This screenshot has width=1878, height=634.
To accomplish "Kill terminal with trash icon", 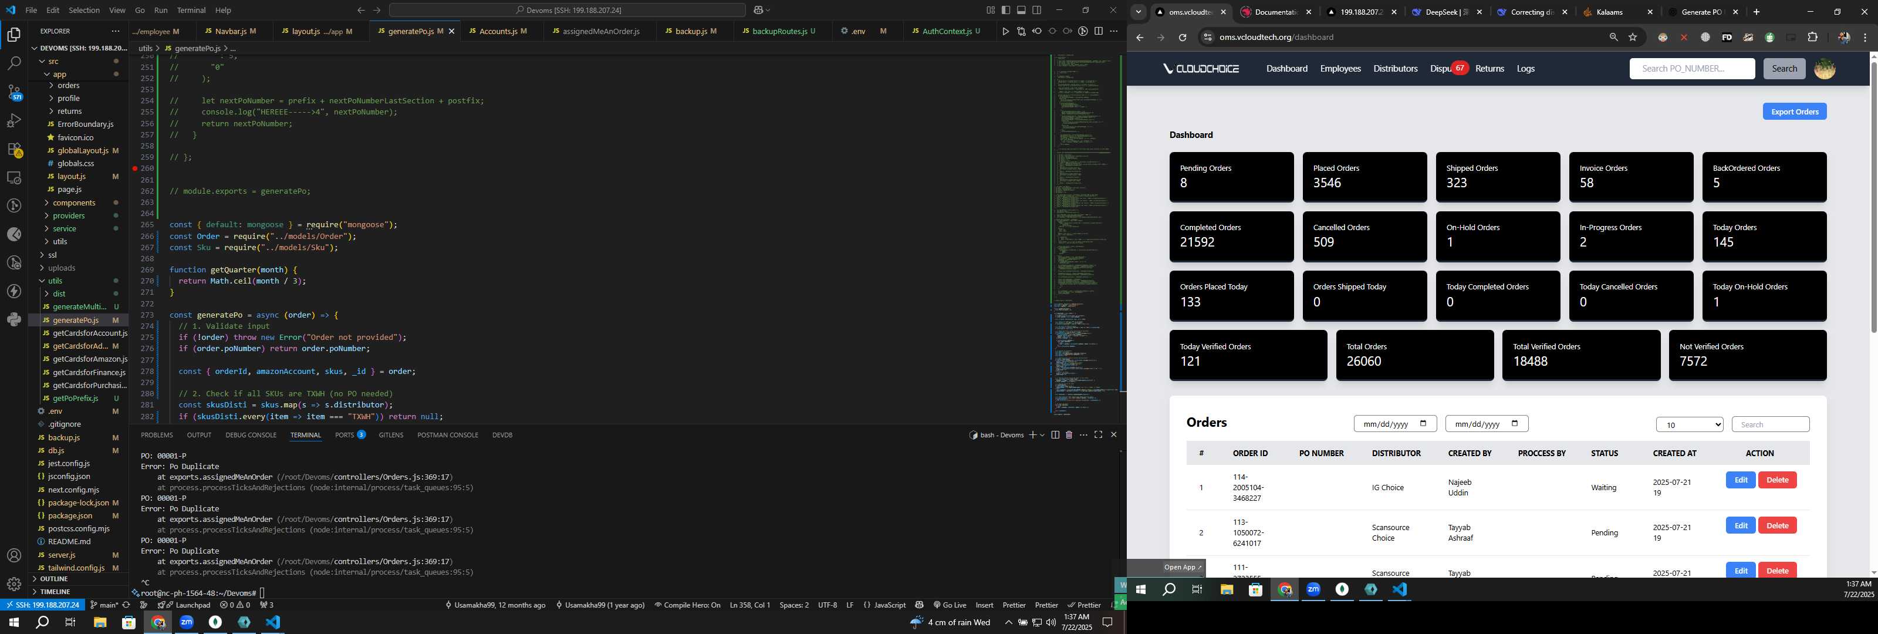I will pyautogui.click(x=1069, y=435).
